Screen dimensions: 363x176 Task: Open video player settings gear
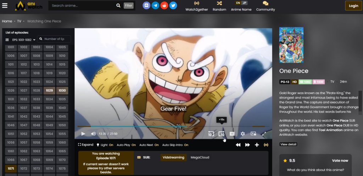242,134
